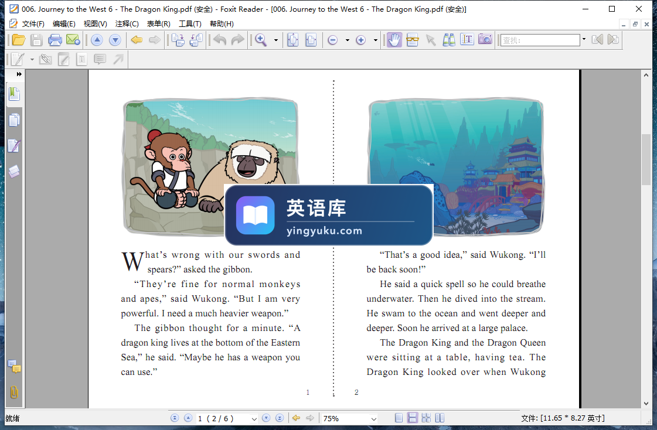Go to next page with down arrow
This screenshot has height=430, width=657.
[115, 40]
